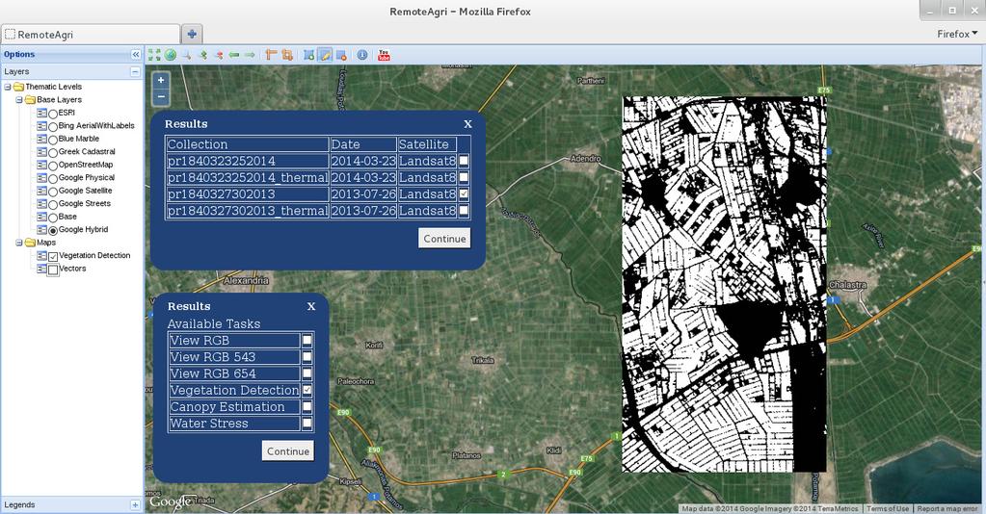Click the feature info tool
Screen dimensions: 986x514
362,55
